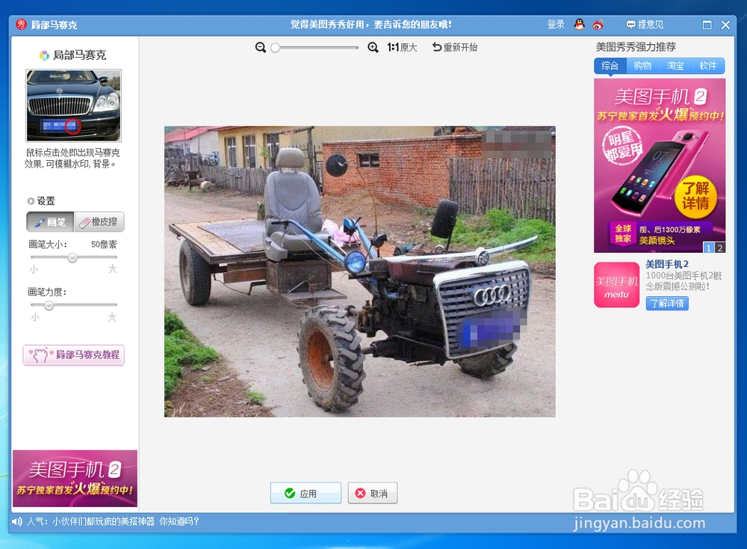The height and width of the screenshot is (549, 747).
Task: Click the blue 了解详情 button
Action: click(x=667, y=304)
